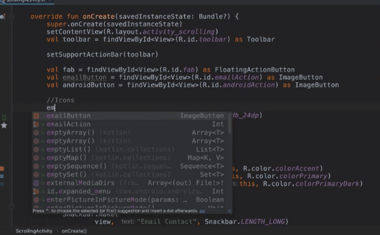Collapse the fold marker beside the Snackbar block
380x235 pixels.
12,206
